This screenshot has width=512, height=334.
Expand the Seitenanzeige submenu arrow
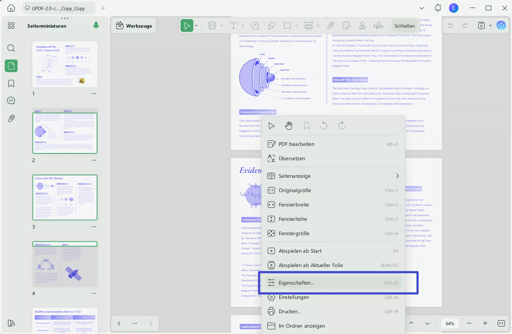pos(397,176)
